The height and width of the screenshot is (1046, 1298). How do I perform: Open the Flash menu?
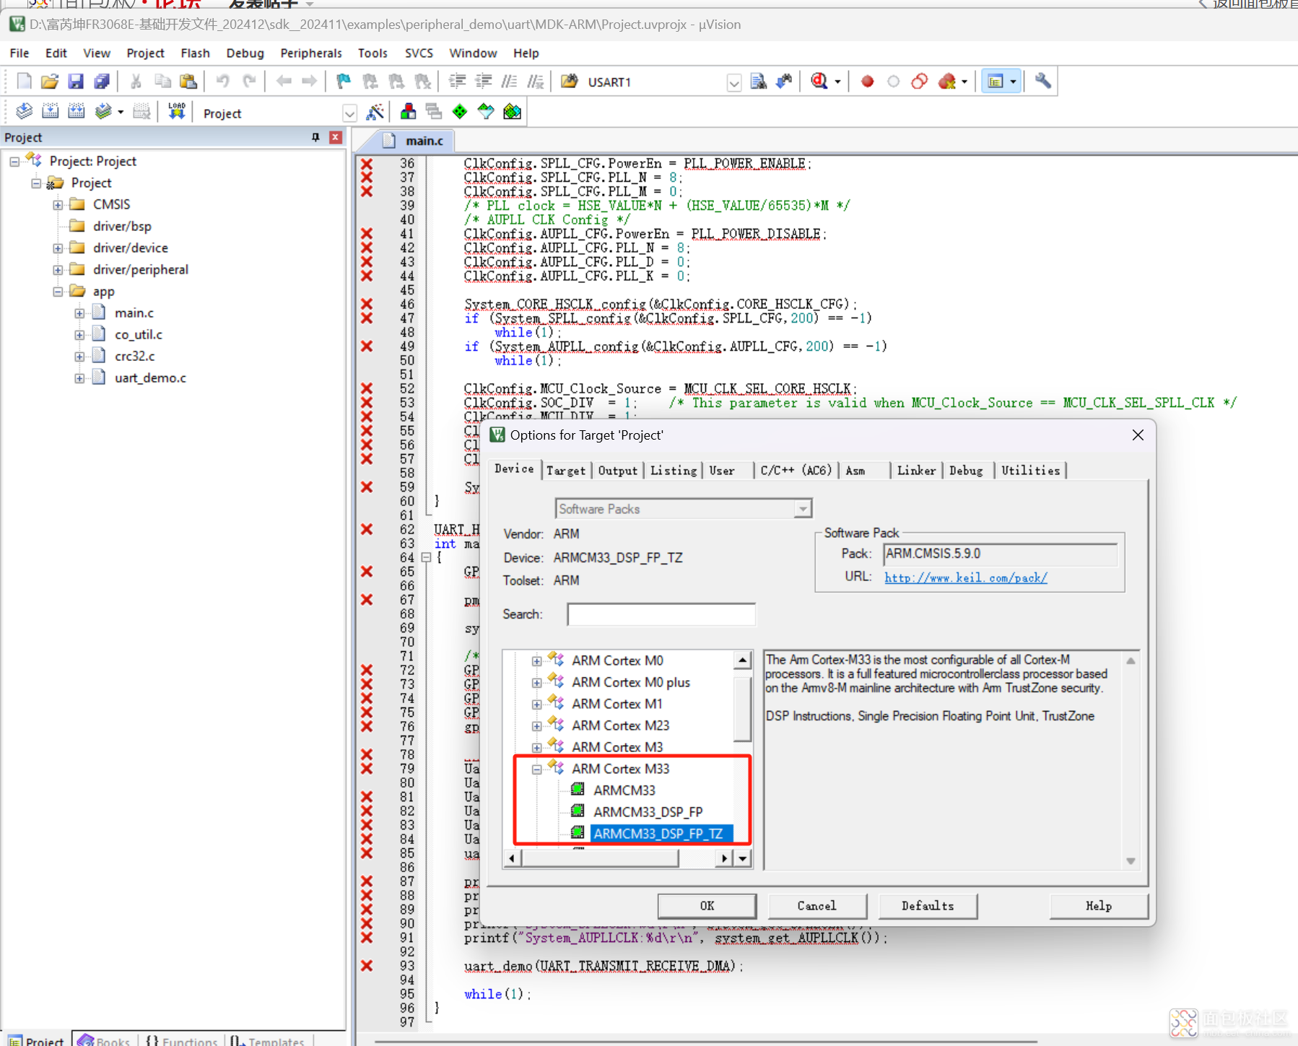(195, 53)
